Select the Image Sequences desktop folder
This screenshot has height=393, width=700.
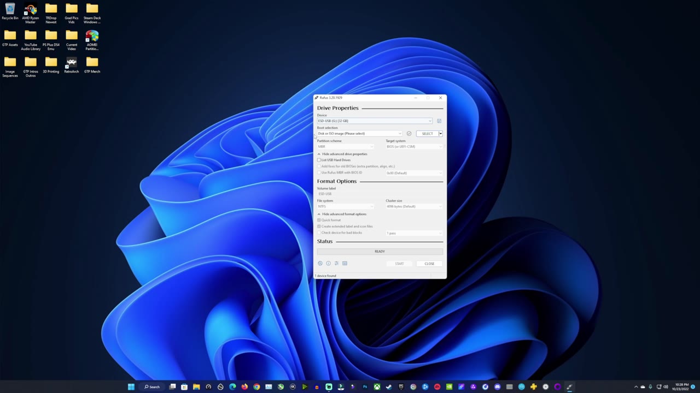tap(10, 67)
